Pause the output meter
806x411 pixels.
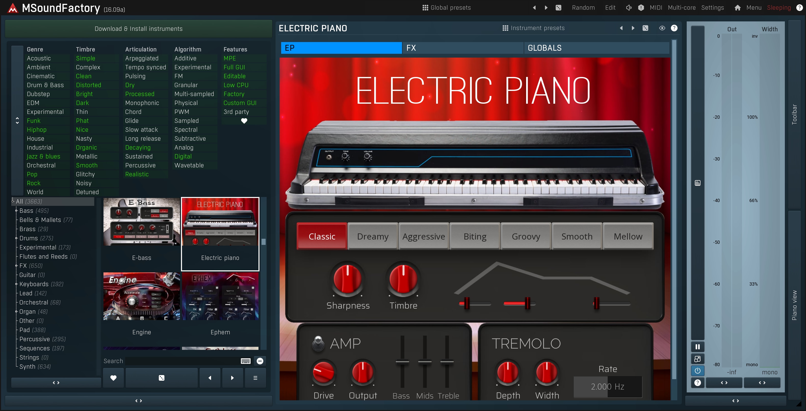click(x=697, y=347)
